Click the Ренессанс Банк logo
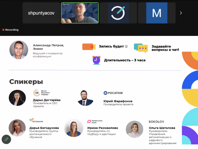 (x=95, y=122)
